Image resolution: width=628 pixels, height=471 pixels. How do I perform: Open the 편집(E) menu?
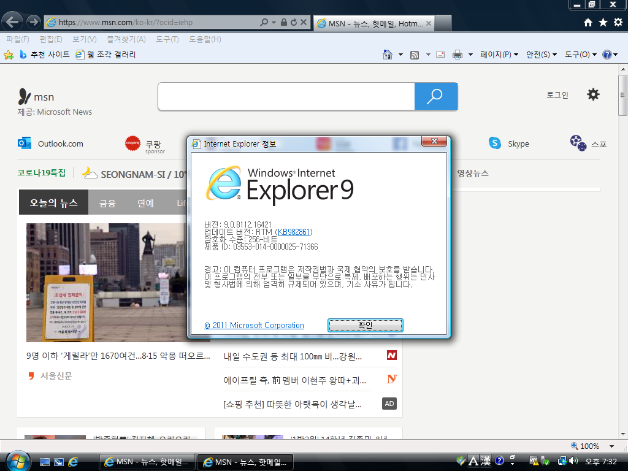50,39
